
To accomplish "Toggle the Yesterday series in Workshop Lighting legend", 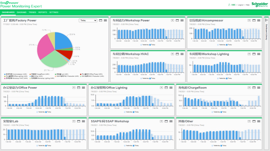I will click(x=221, y=78).
